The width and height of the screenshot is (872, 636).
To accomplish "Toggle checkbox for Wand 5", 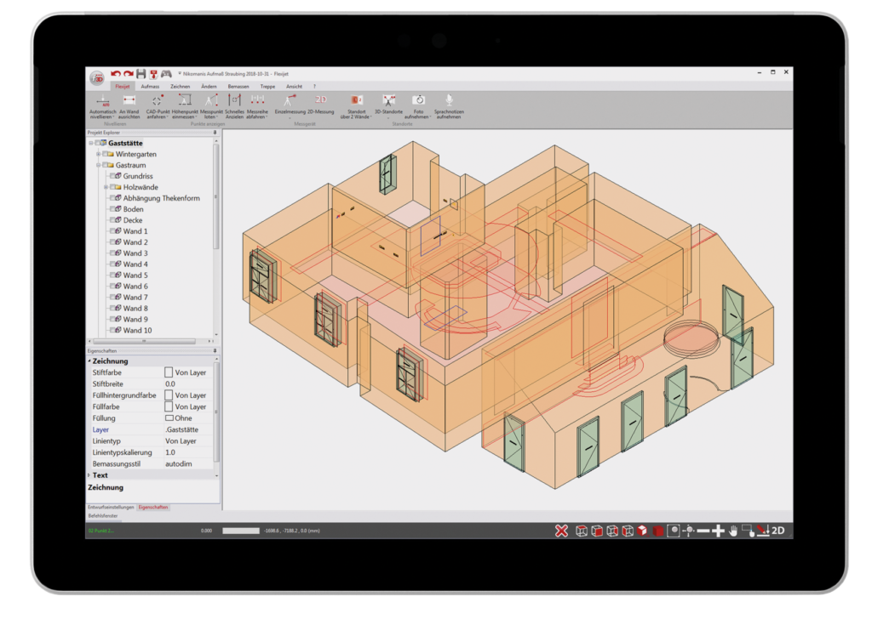I will (113, 275).
